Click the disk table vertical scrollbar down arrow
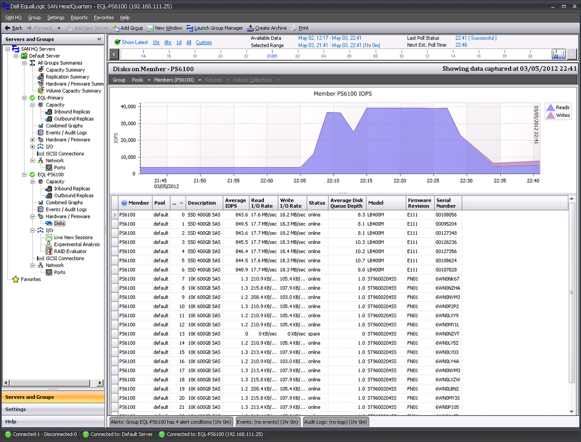 571,412
